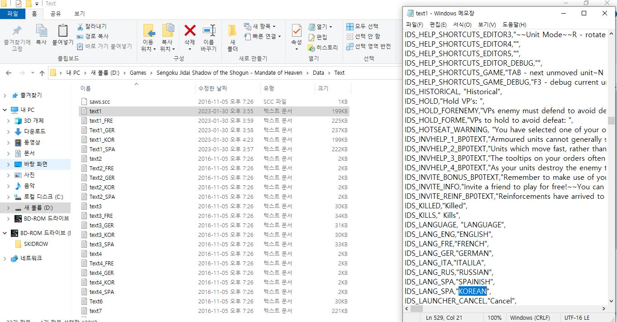This screenshot has width=617, height=322.
Task: Open the New item (새 항목) dropdown
Action: click(x=259, y=26)
